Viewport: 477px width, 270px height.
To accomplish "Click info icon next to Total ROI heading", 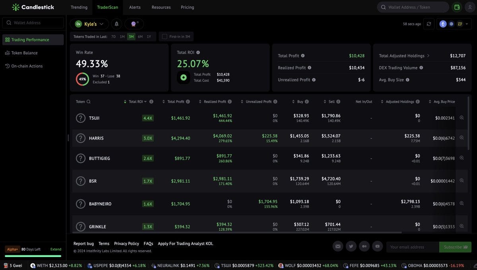I will pos(198,52).
